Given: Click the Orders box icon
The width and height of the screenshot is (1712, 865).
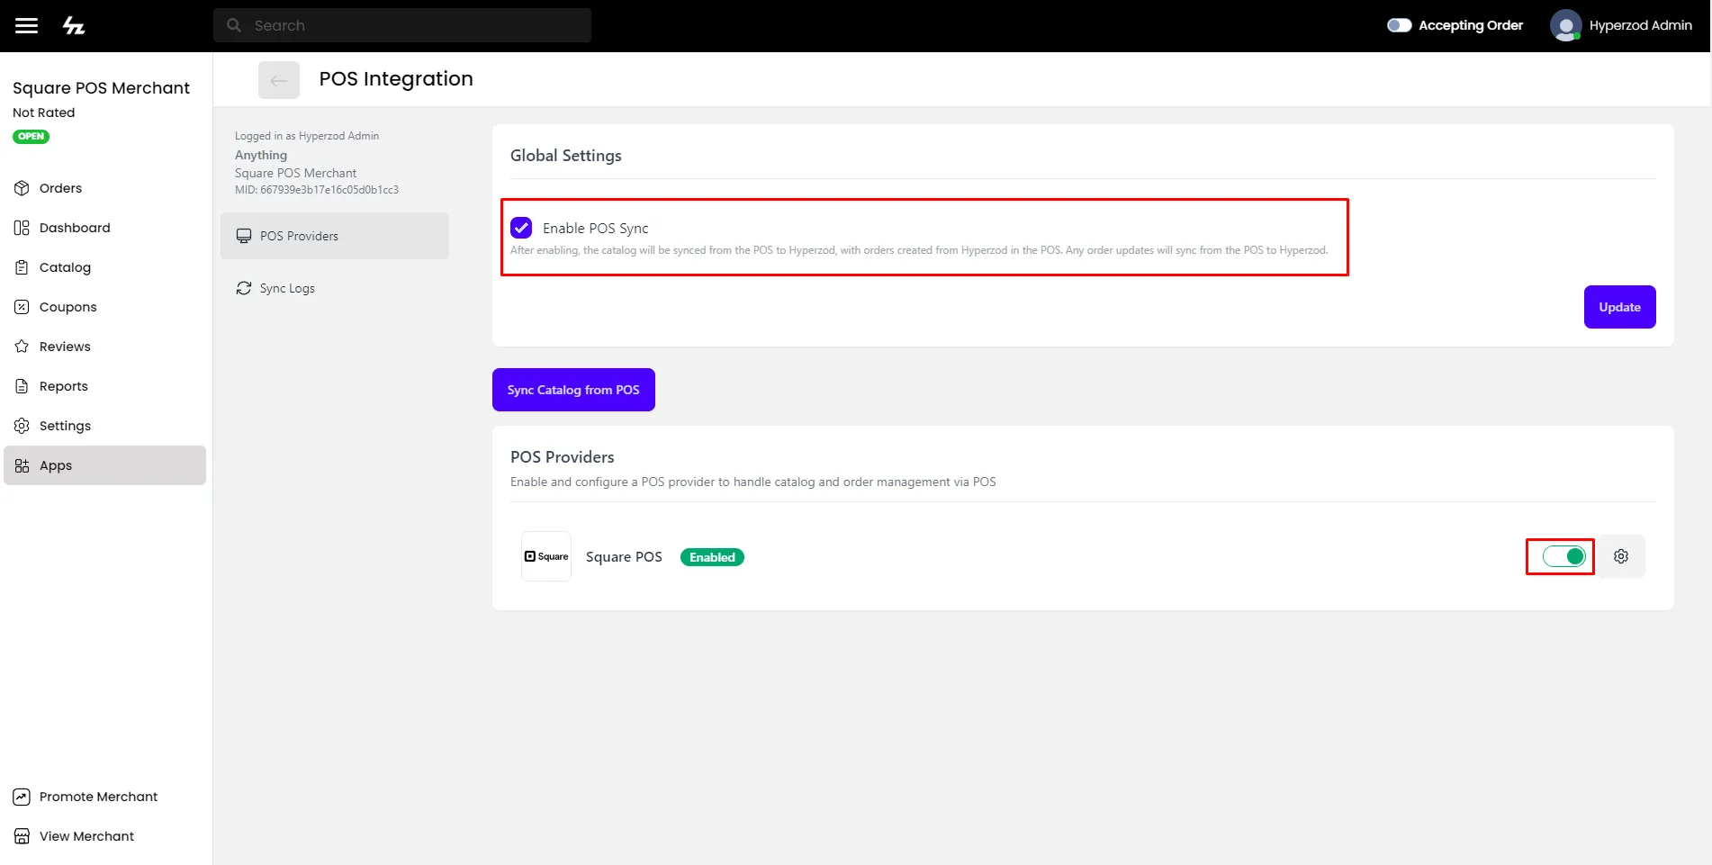Looking at the screenshot, I should pos(22,188).
